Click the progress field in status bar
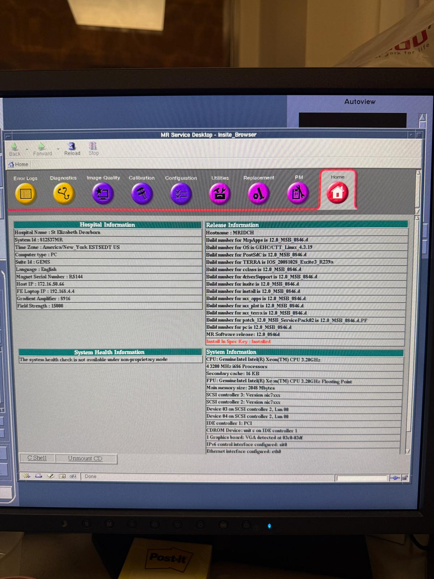Screen dimensions: 434x579 362,478
